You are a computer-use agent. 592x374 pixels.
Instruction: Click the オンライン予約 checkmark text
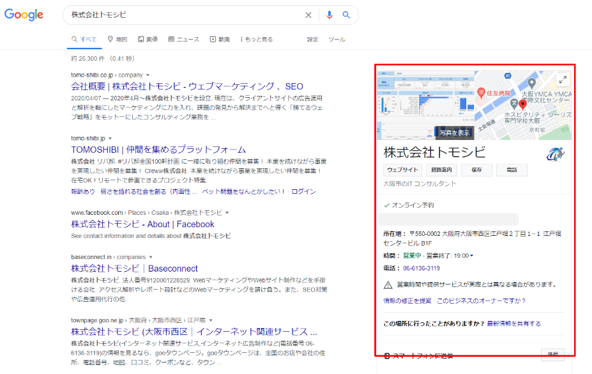pos(413,205)
